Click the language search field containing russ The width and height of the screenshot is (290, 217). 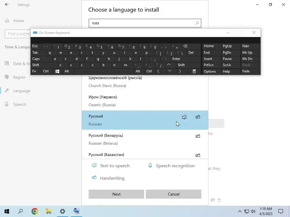point(145,23)
